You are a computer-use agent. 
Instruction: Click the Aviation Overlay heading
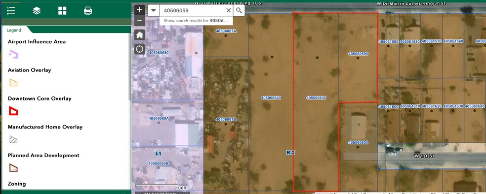click(30, 70)
